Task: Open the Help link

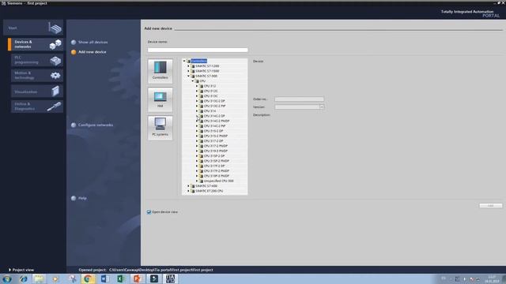Action: tap(82, 198)
